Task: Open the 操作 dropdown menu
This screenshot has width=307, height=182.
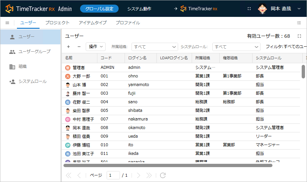Action: tap(95, 47)
